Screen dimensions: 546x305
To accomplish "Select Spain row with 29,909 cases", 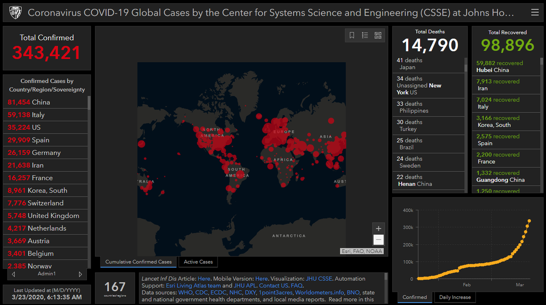I will (45, 140).
